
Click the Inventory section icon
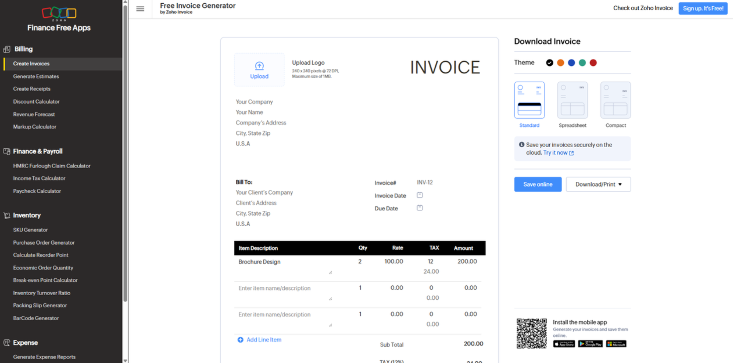(7, 215)
